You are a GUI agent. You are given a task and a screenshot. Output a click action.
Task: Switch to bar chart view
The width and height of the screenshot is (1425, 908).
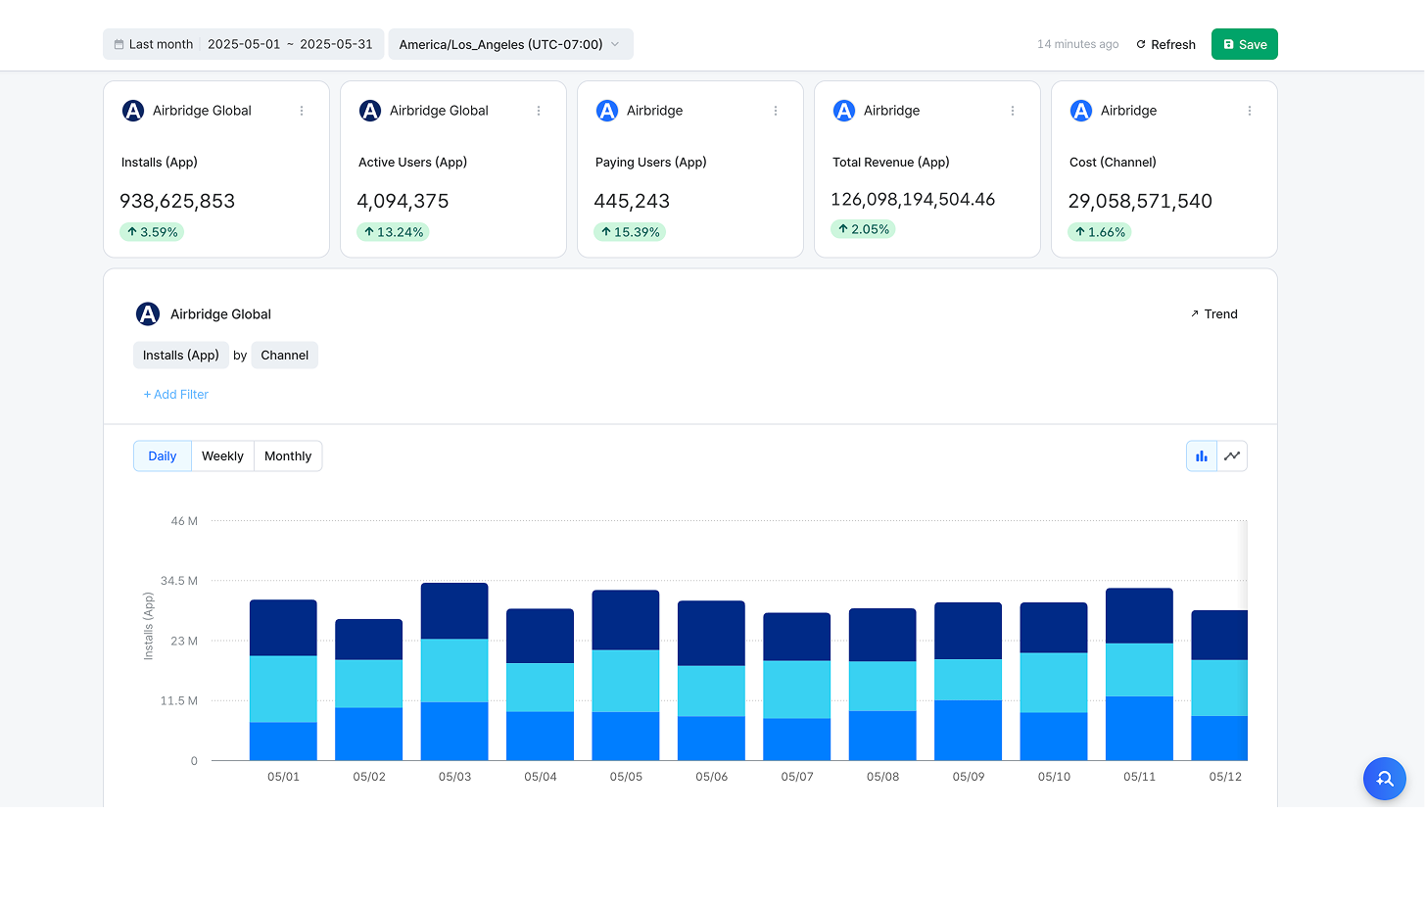pos(1201,456)
